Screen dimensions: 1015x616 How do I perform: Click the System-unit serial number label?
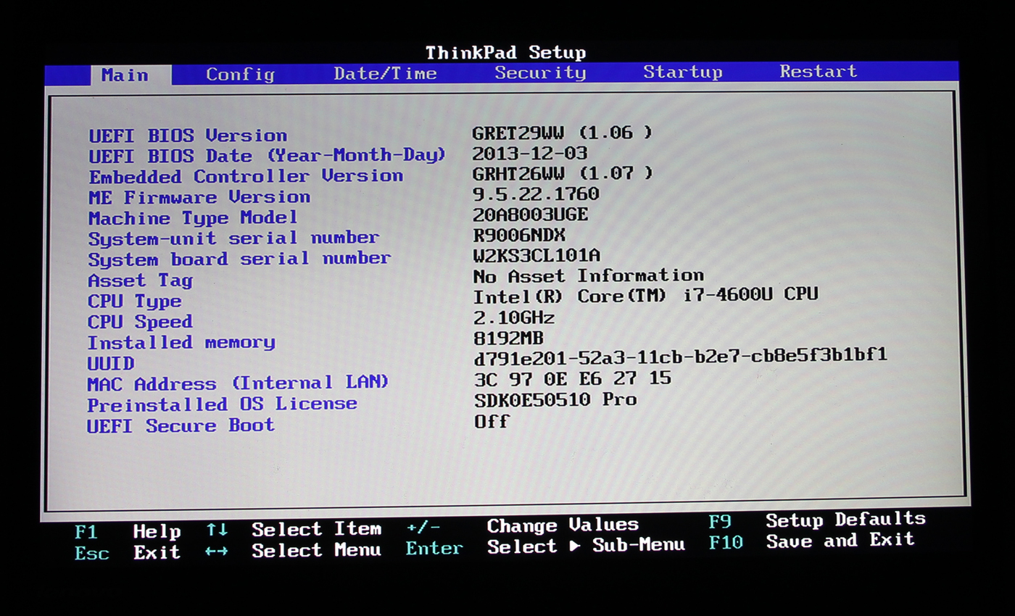pos(233,238)
